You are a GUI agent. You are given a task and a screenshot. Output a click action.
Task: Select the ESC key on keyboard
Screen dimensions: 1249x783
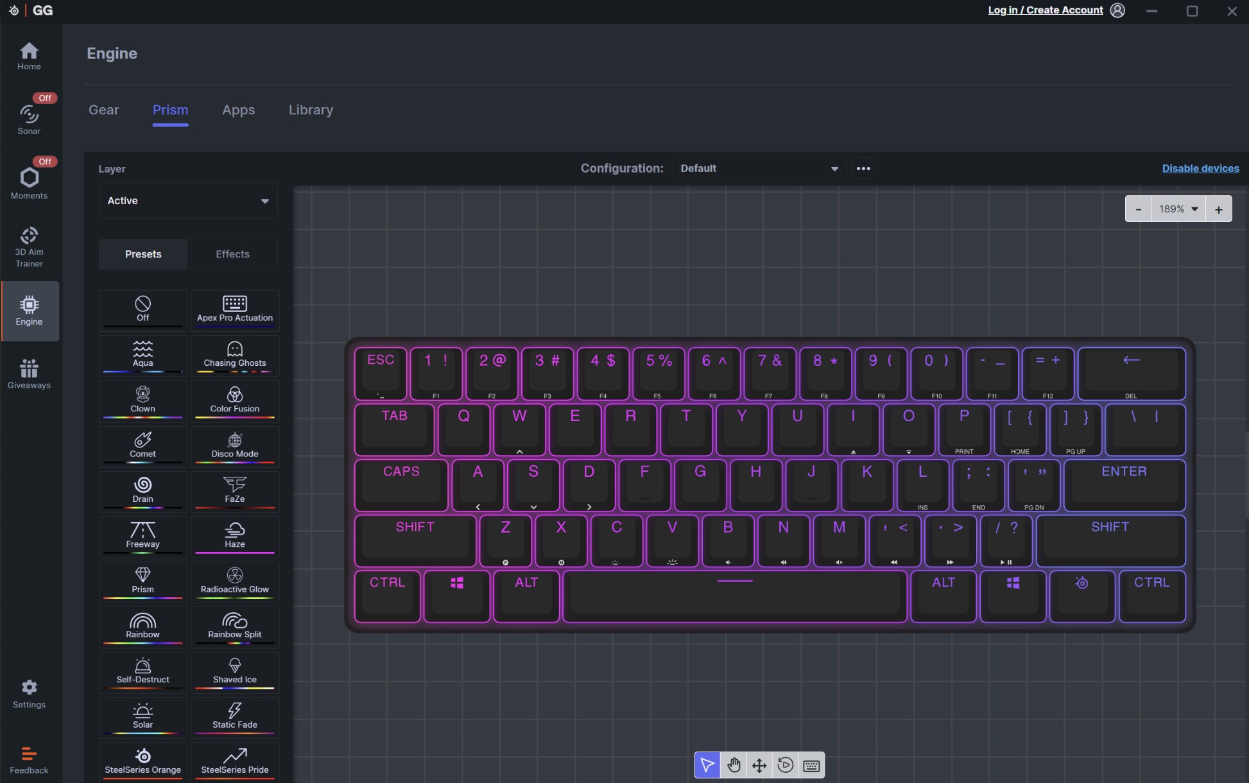click(x=381, y=374)
